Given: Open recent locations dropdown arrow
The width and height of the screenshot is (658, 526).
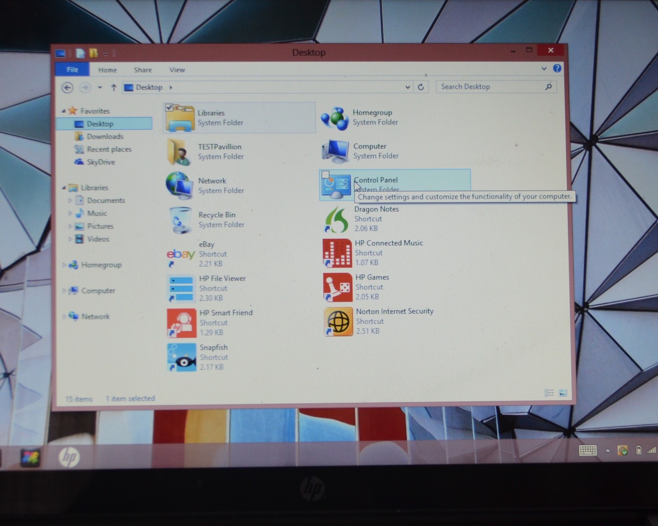Looking at the screenshot, I should pyautogui.click(x=100, y=88).
